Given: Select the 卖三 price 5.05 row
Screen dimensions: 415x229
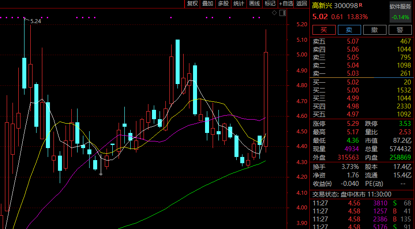Looking at the screenshot, I should (362, 57).
